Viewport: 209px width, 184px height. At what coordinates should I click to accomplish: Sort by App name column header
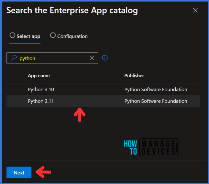click(39, 76)
